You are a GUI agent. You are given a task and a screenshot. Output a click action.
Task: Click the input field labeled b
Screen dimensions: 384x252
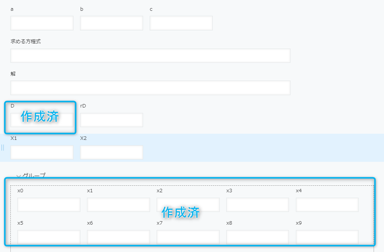coord(112,23)
